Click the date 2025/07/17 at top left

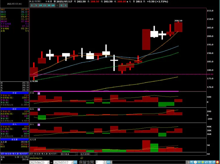[x=15, y=4]
